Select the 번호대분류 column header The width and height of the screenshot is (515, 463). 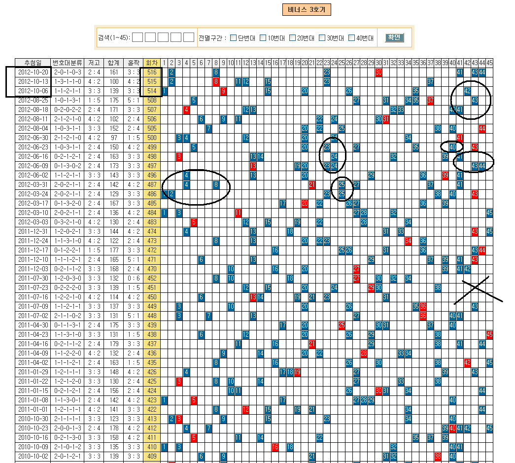coord(68,63)
